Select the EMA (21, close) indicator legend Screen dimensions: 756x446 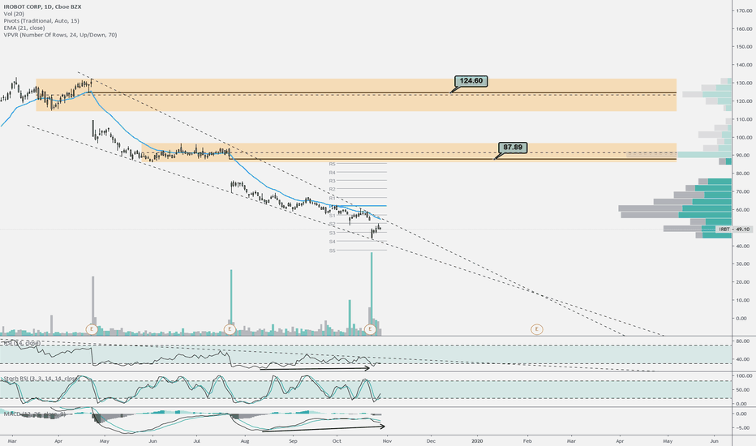24,28
